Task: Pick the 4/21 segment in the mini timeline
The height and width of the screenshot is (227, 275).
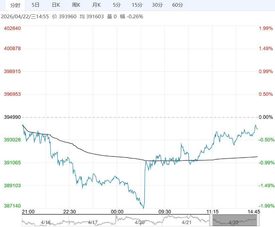Action: (x=186, y=222)
